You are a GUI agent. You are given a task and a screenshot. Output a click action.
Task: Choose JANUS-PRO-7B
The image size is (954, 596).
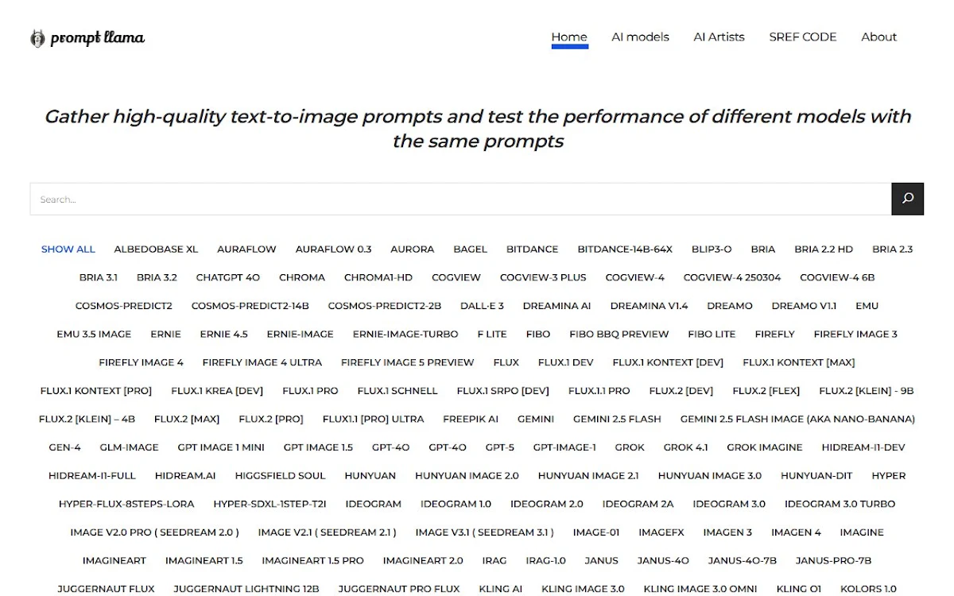click(834, 560)
